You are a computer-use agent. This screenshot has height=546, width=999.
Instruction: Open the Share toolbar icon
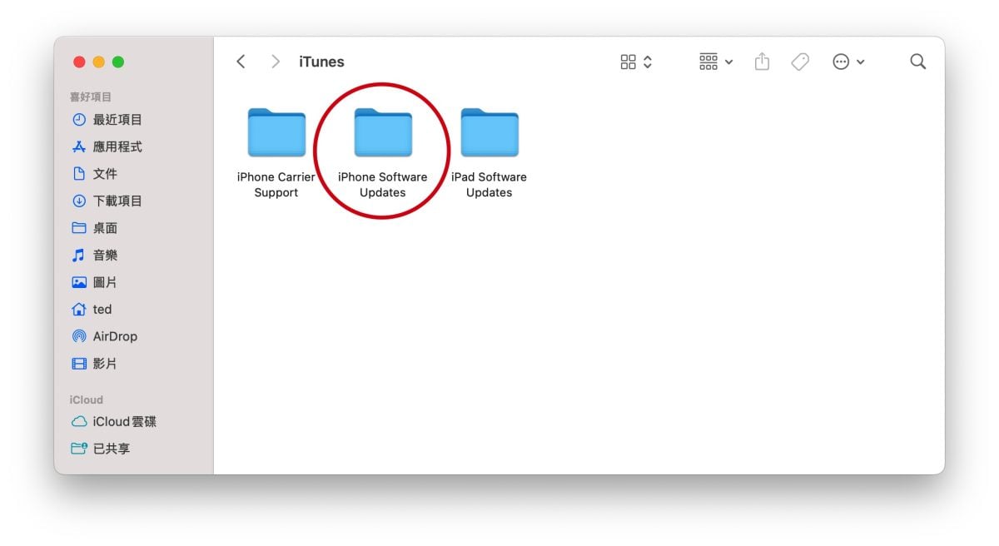click(x=762, y=62)
